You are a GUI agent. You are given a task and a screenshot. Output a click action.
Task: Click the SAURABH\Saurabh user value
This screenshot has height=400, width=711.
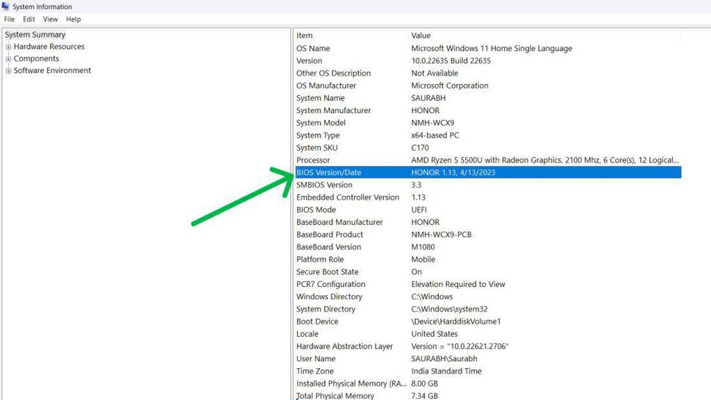(x=444, y=359)
